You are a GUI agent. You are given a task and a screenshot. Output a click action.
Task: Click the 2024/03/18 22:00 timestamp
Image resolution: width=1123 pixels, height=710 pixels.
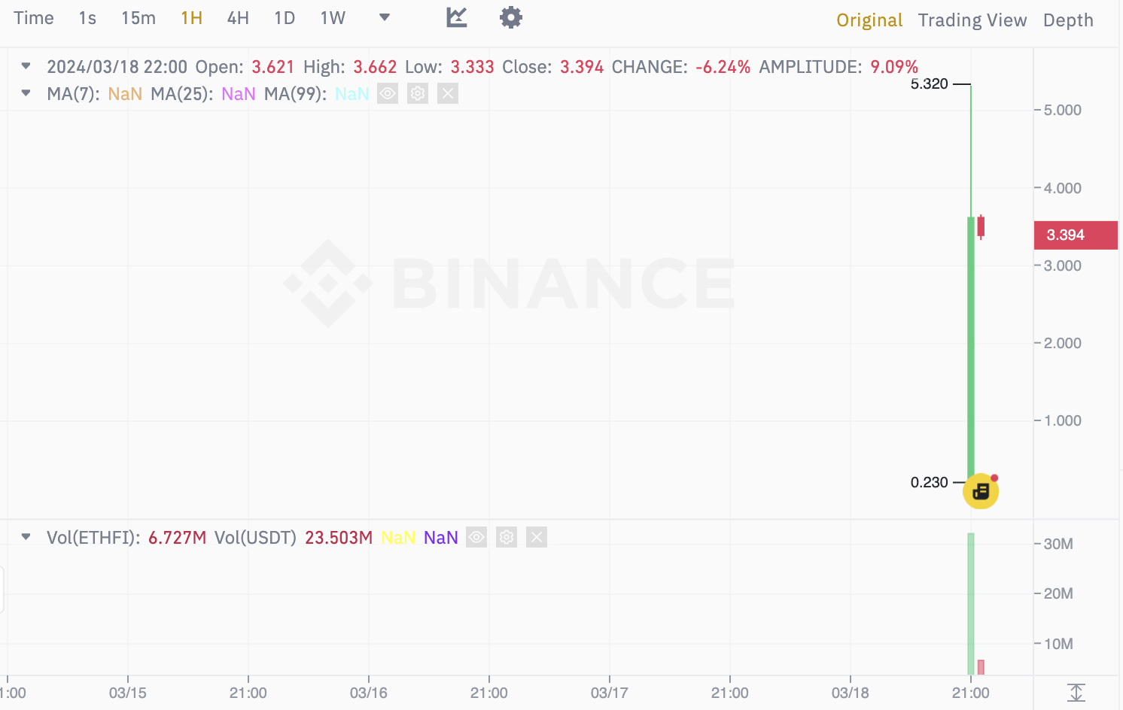coord(117,67)
